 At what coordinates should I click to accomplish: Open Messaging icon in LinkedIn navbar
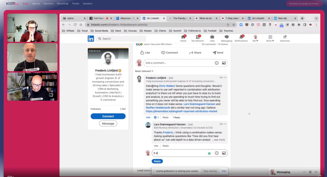tap(226, 38)
